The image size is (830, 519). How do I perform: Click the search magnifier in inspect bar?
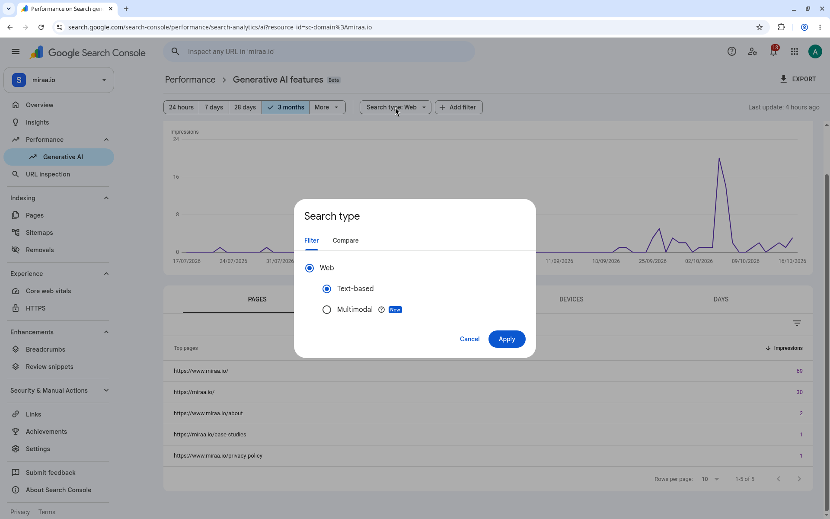click(175, 51)
